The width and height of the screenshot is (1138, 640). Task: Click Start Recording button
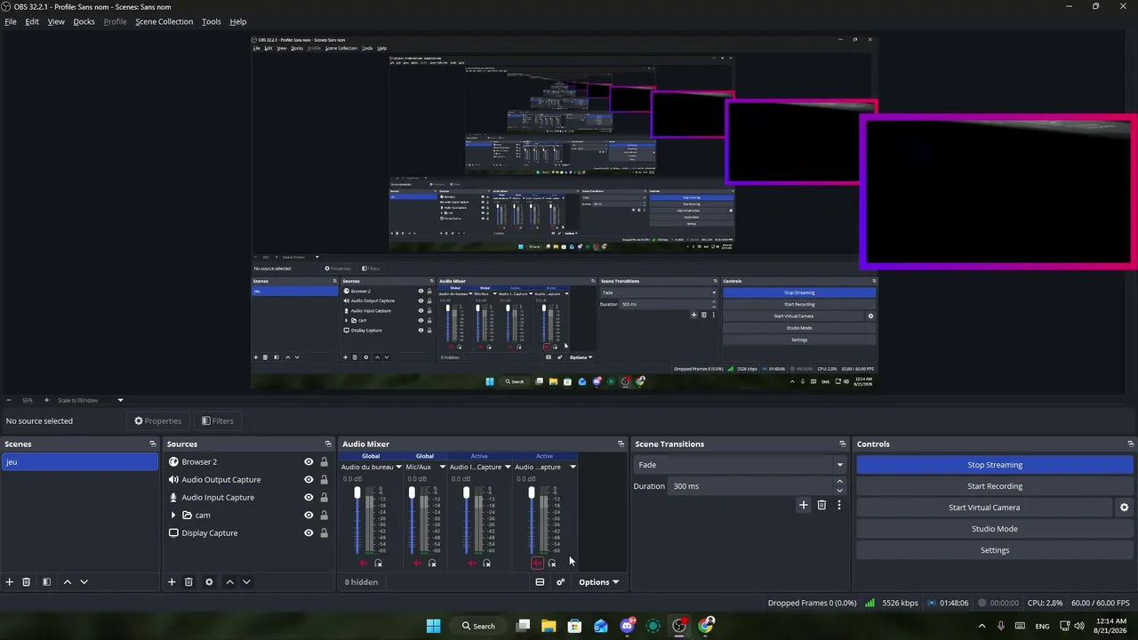[995, 486]
